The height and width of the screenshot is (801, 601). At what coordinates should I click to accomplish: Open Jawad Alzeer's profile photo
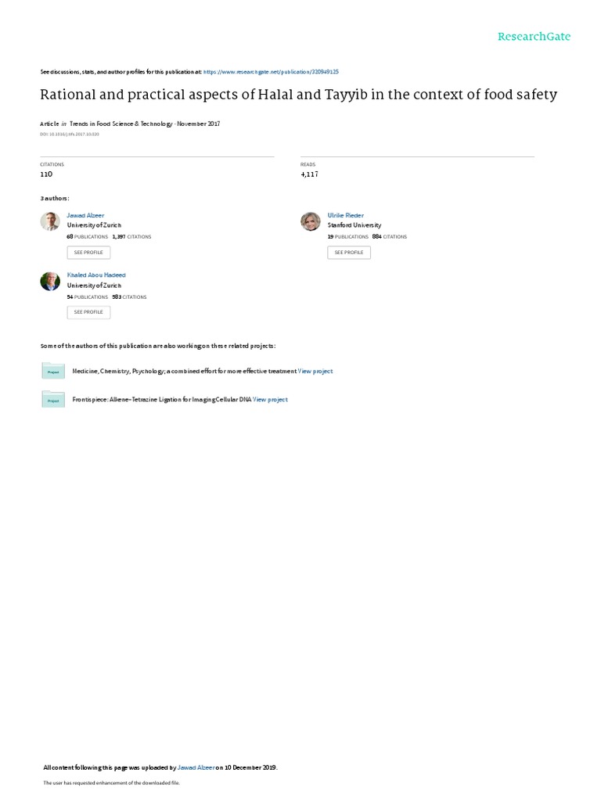pyautogui.click(x=50, y=221)
